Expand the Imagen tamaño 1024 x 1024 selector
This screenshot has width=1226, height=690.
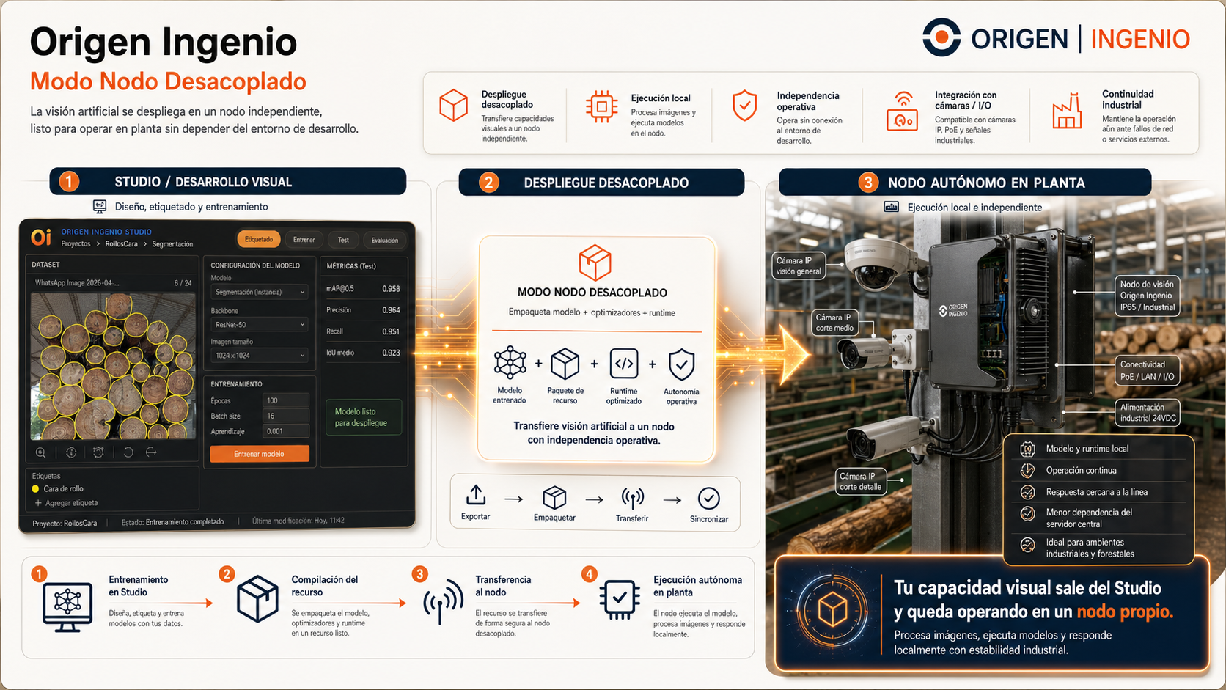coord(259,355)
